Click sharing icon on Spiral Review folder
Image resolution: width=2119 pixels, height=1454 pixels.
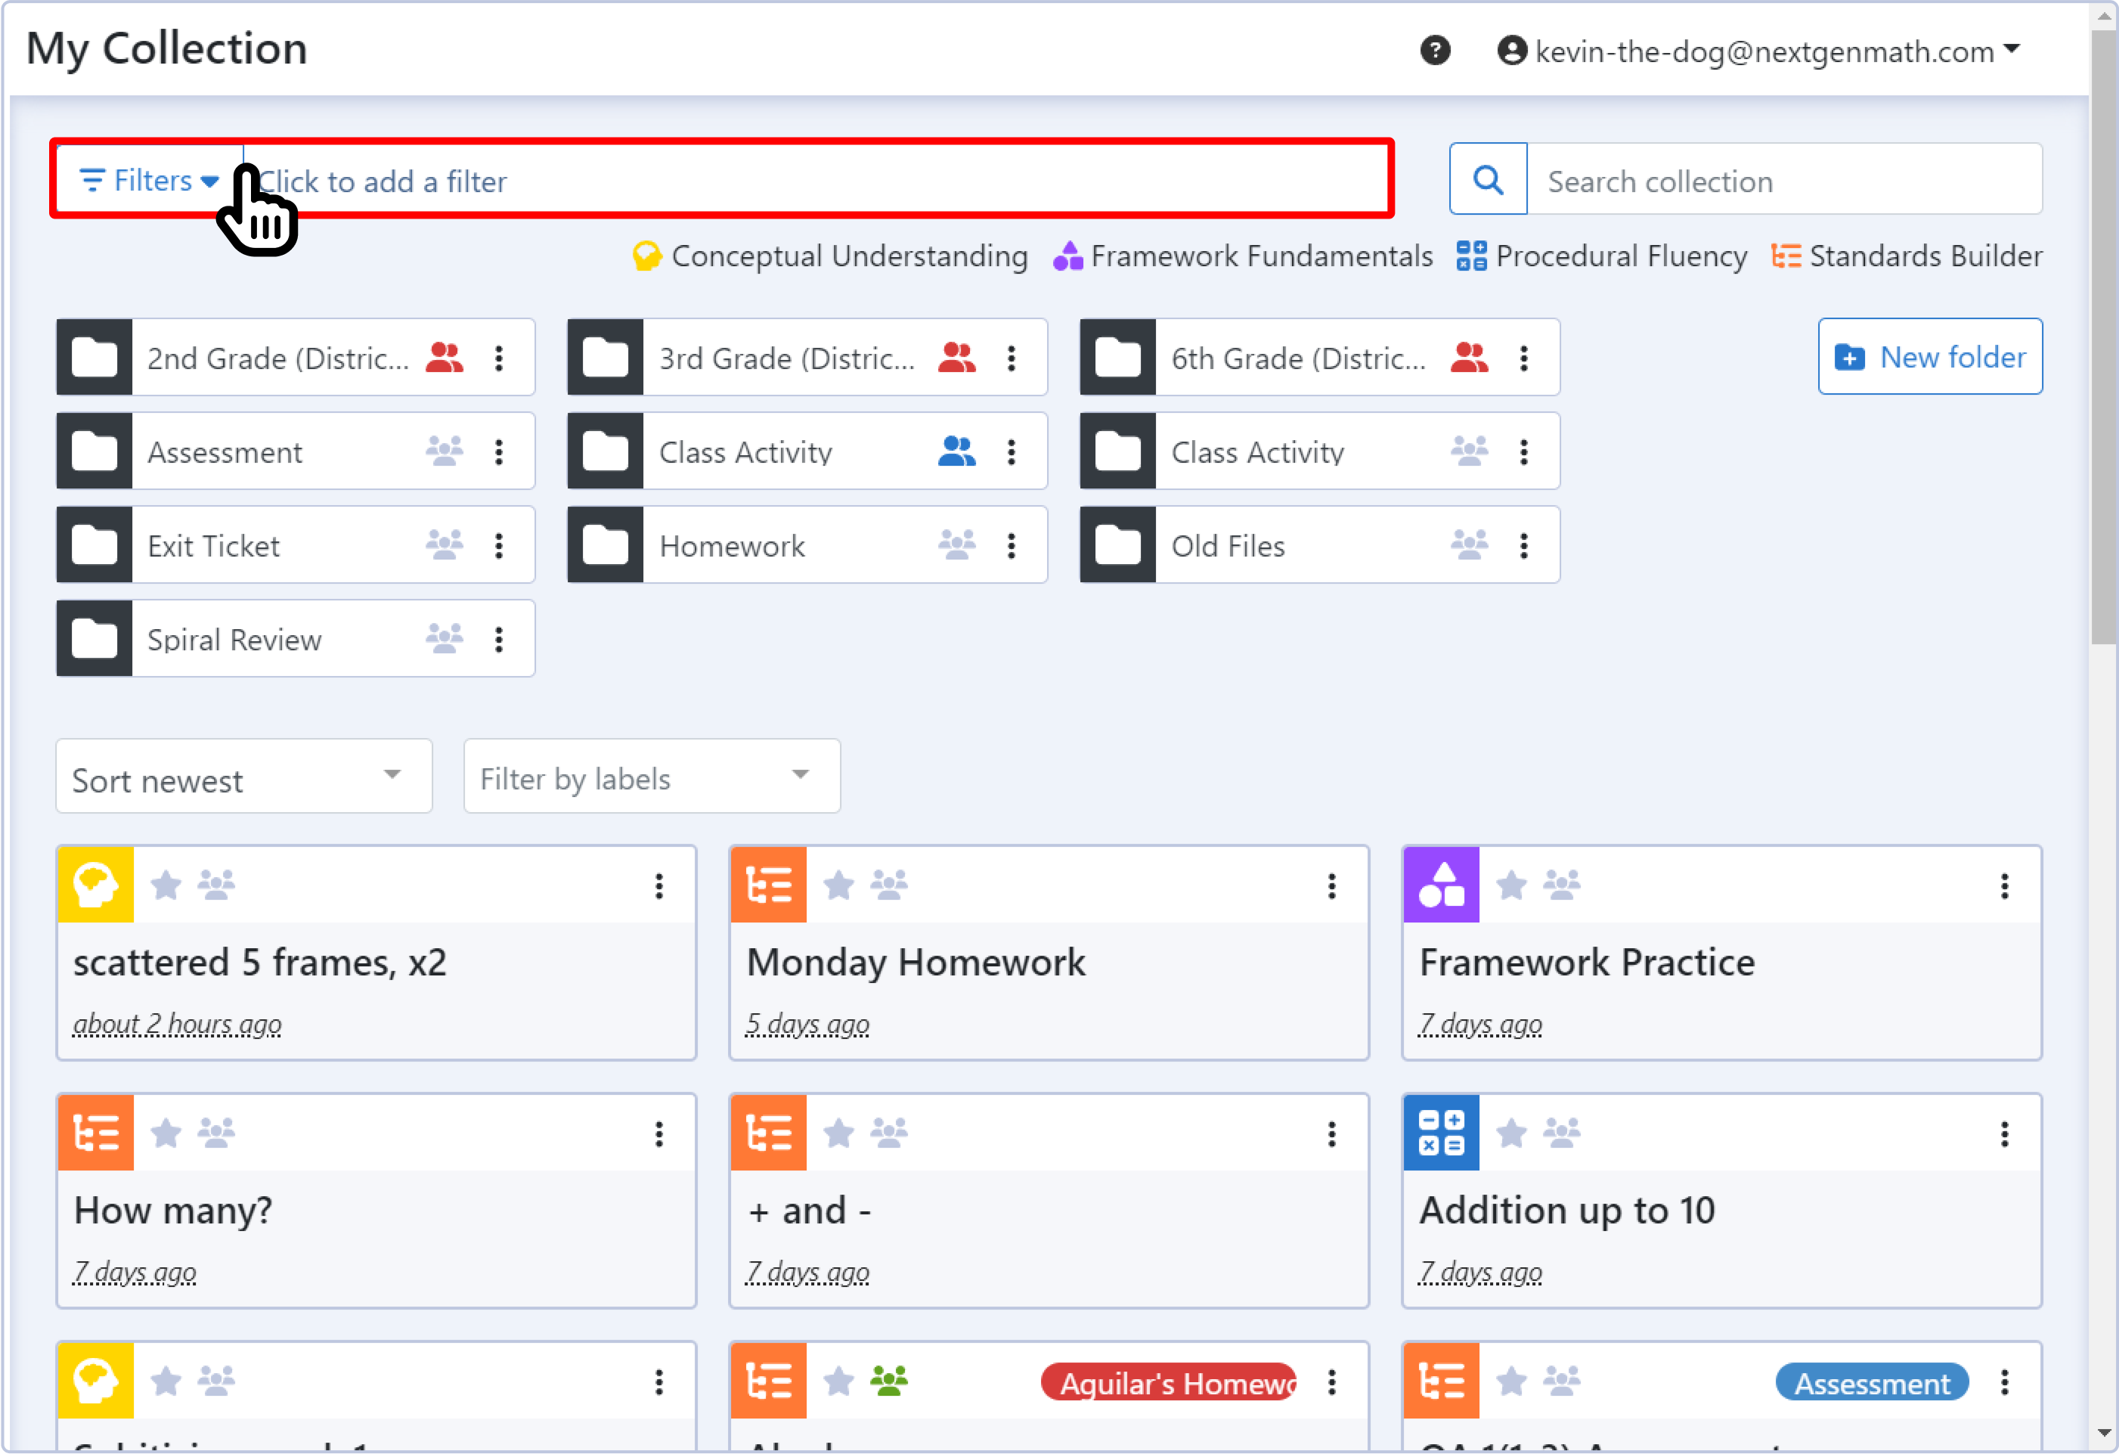click(444, 638)
